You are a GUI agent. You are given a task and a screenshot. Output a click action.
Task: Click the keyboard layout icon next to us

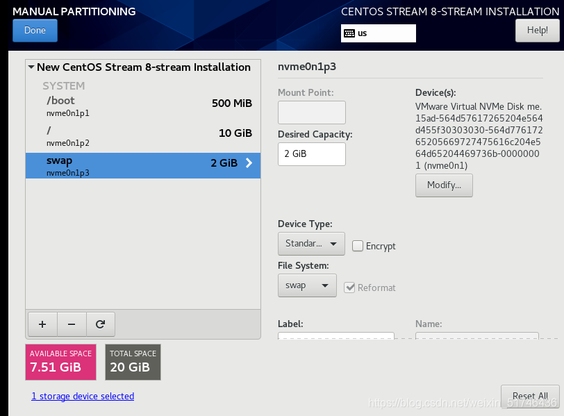click(x=349, y=33)
